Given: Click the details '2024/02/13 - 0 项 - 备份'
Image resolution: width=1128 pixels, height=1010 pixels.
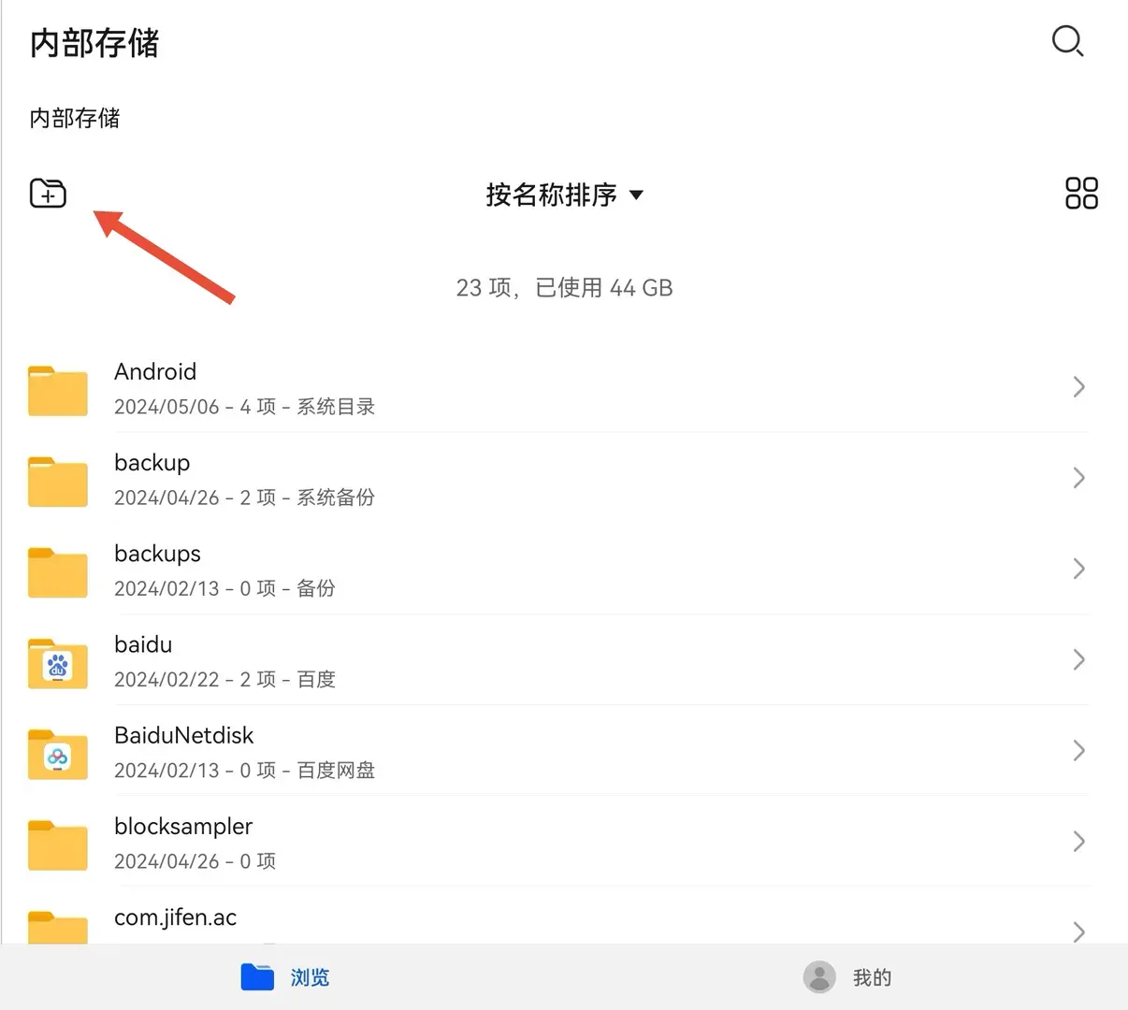Looking at the screenshot, I should coord(224,588).
